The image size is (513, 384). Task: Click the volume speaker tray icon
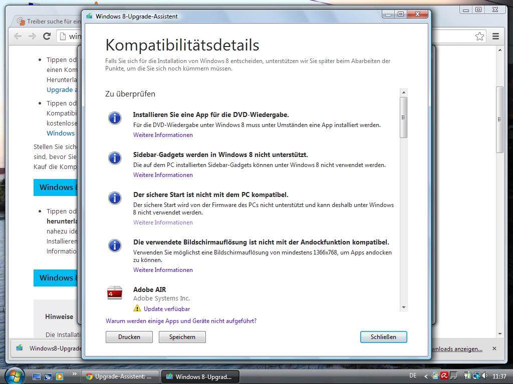click(x=484, y=376)
